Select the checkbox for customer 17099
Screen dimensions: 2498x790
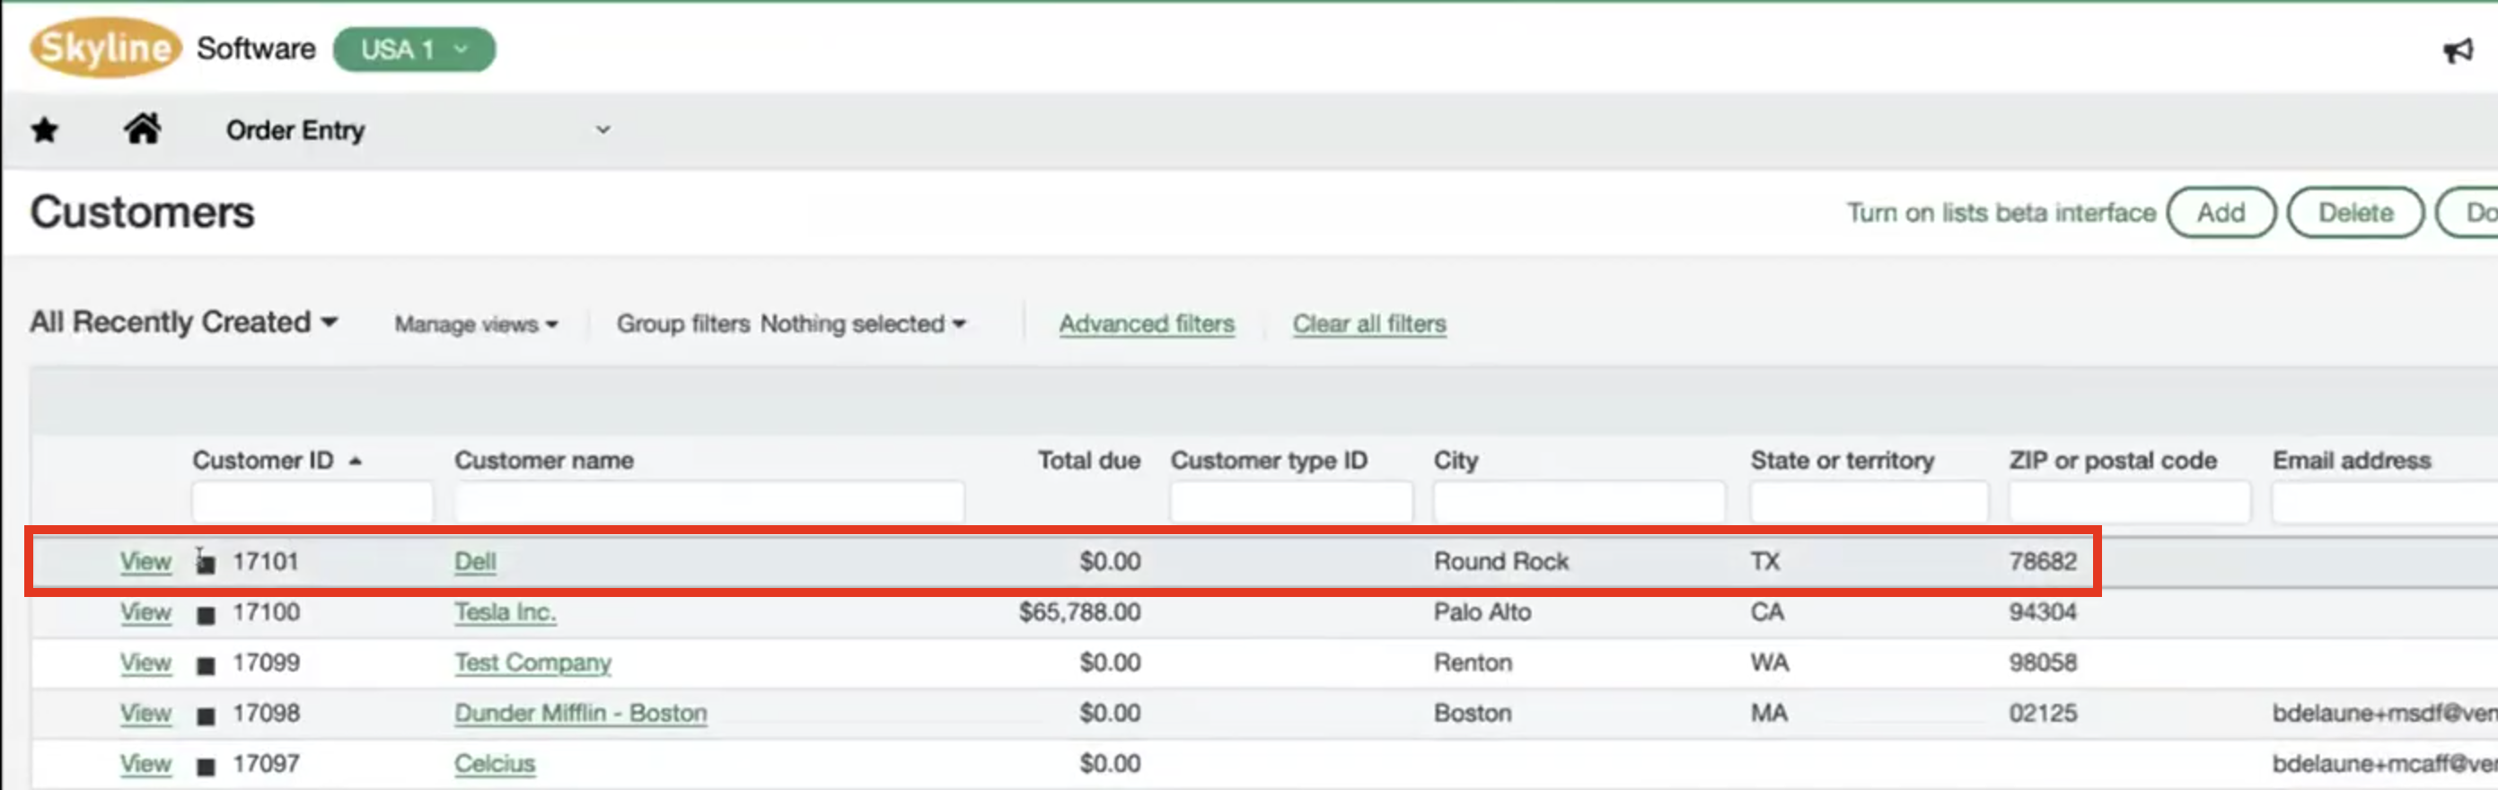click(206, 665)
